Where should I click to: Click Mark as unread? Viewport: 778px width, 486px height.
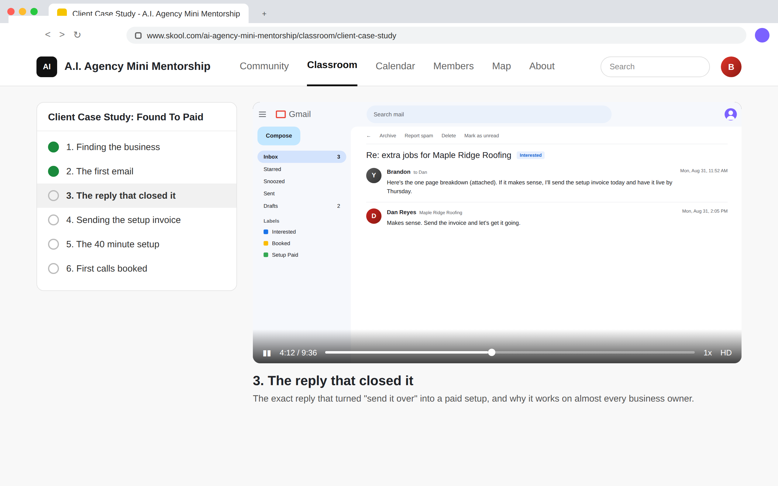[x=481, y=136]
